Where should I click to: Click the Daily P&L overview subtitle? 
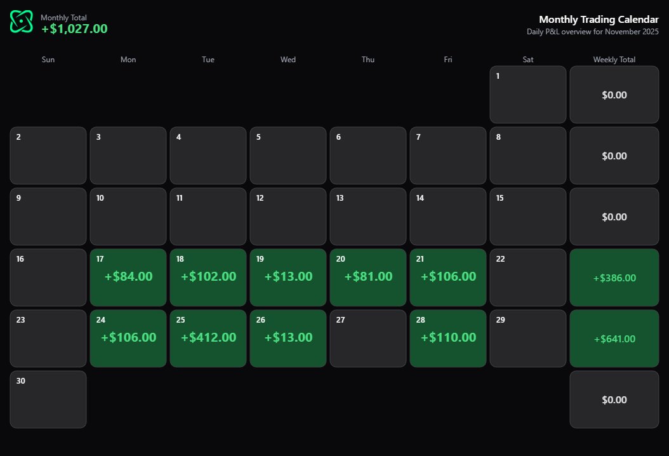[x=593, y=32]
